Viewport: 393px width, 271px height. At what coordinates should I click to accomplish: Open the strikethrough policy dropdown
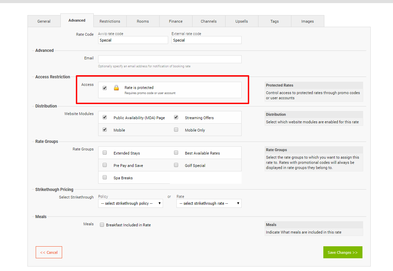point(130,203)
